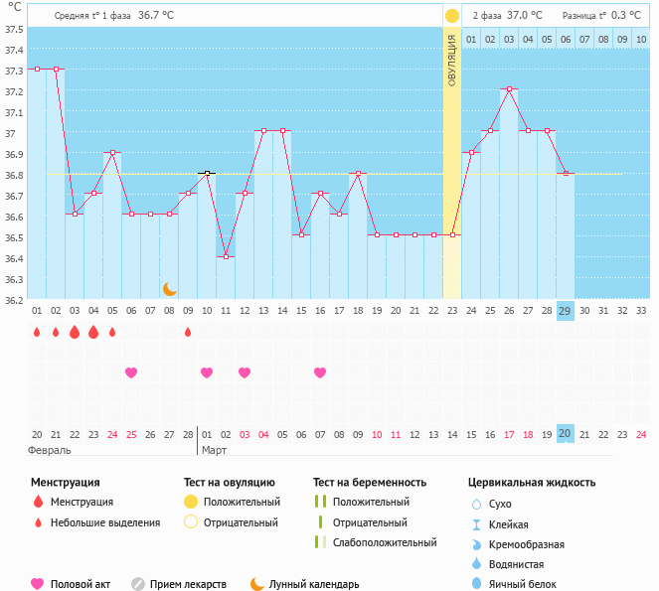This screenshot has width=659, height=591.
Task: Select the lowest temperature point on day 11
Action: point(226,256)
